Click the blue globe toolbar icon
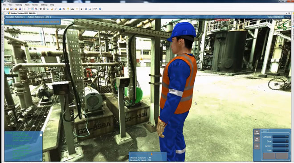 (x=100, y=9)
